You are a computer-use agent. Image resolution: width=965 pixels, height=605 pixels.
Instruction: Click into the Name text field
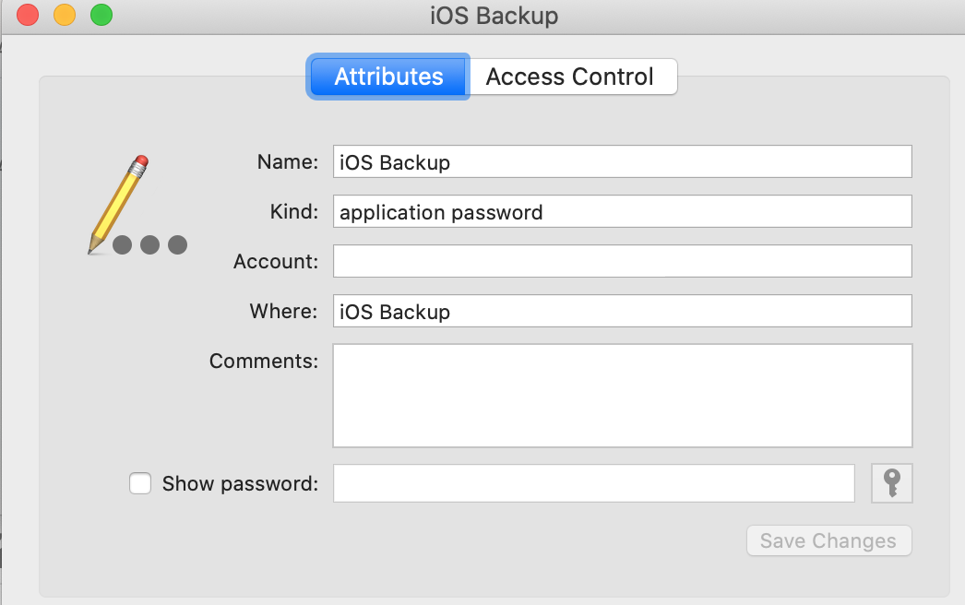click(x=622, y=161)
